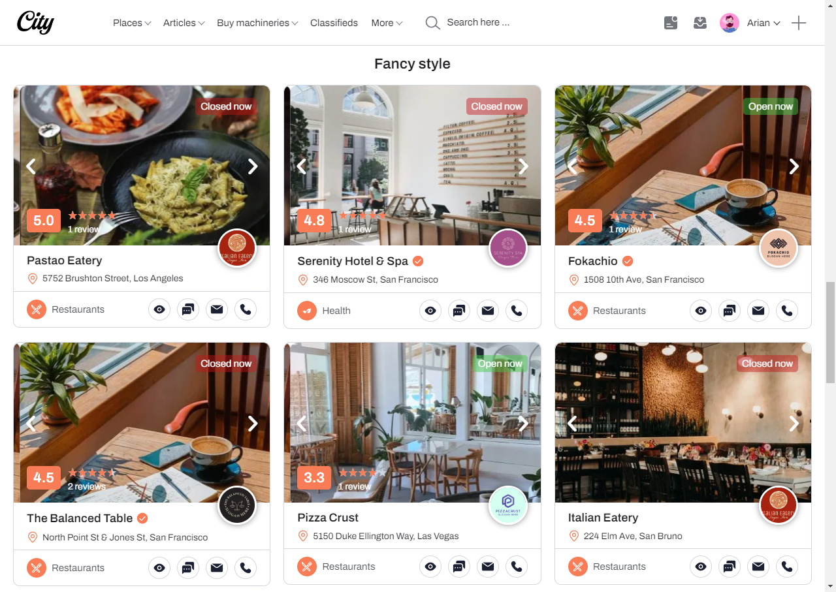836x592 pixels.
Task: Click the Health category icon on Serenity card
Action: (x=307, y=311)
